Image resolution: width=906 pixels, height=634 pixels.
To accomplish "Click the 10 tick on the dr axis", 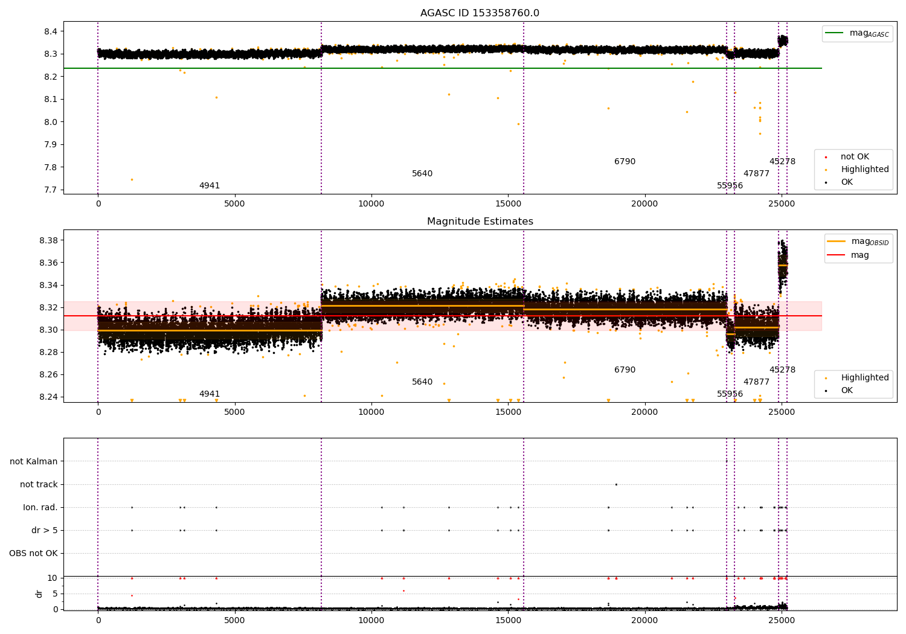I will point(53,578).
